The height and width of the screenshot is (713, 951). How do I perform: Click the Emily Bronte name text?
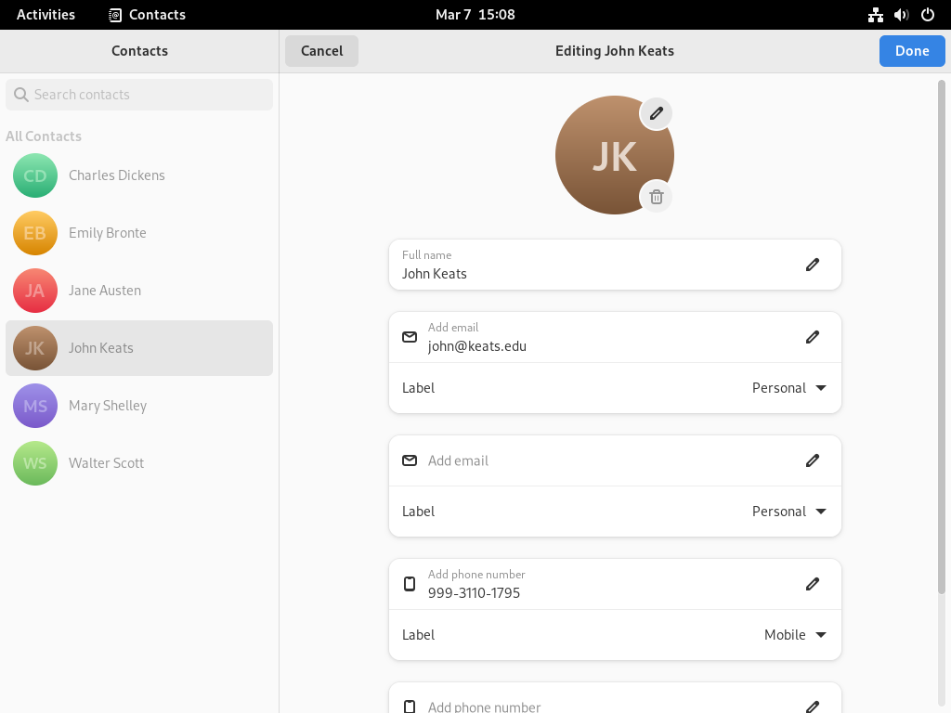click(x=108, y=233)
